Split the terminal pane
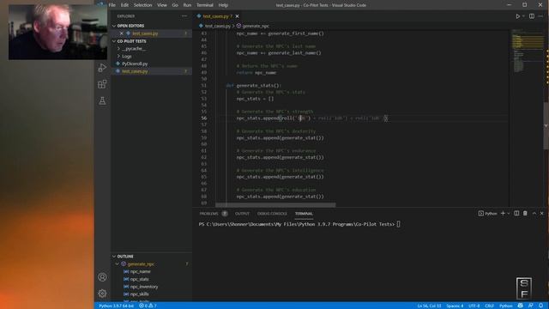This screenshot has width=549, height=309. pos(516,214)
